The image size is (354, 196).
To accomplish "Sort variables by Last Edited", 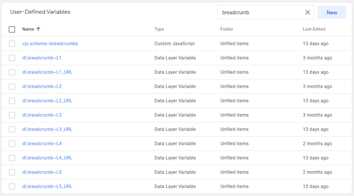I will tap(314, 29).
